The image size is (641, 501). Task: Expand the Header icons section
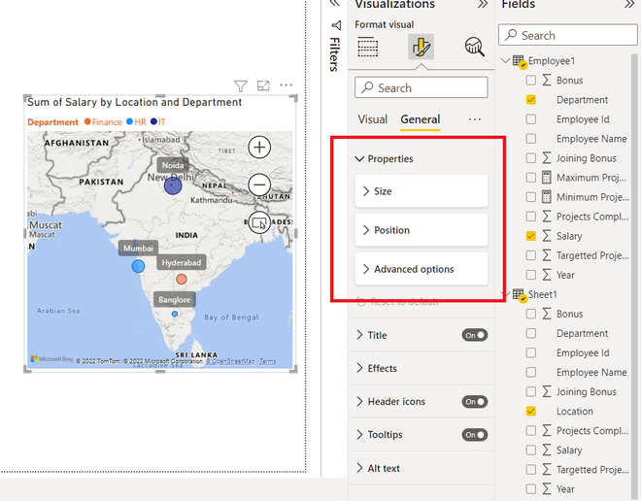pos(359,402)
